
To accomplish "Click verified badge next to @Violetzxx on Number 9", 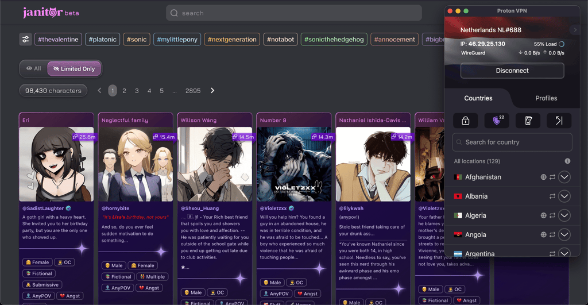I will point(291,208).
